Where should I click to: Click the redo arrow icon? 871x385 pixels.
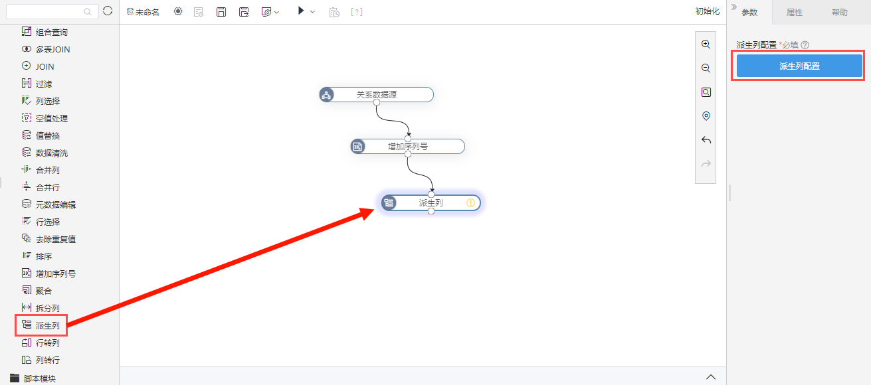click(x=706, y=164)
